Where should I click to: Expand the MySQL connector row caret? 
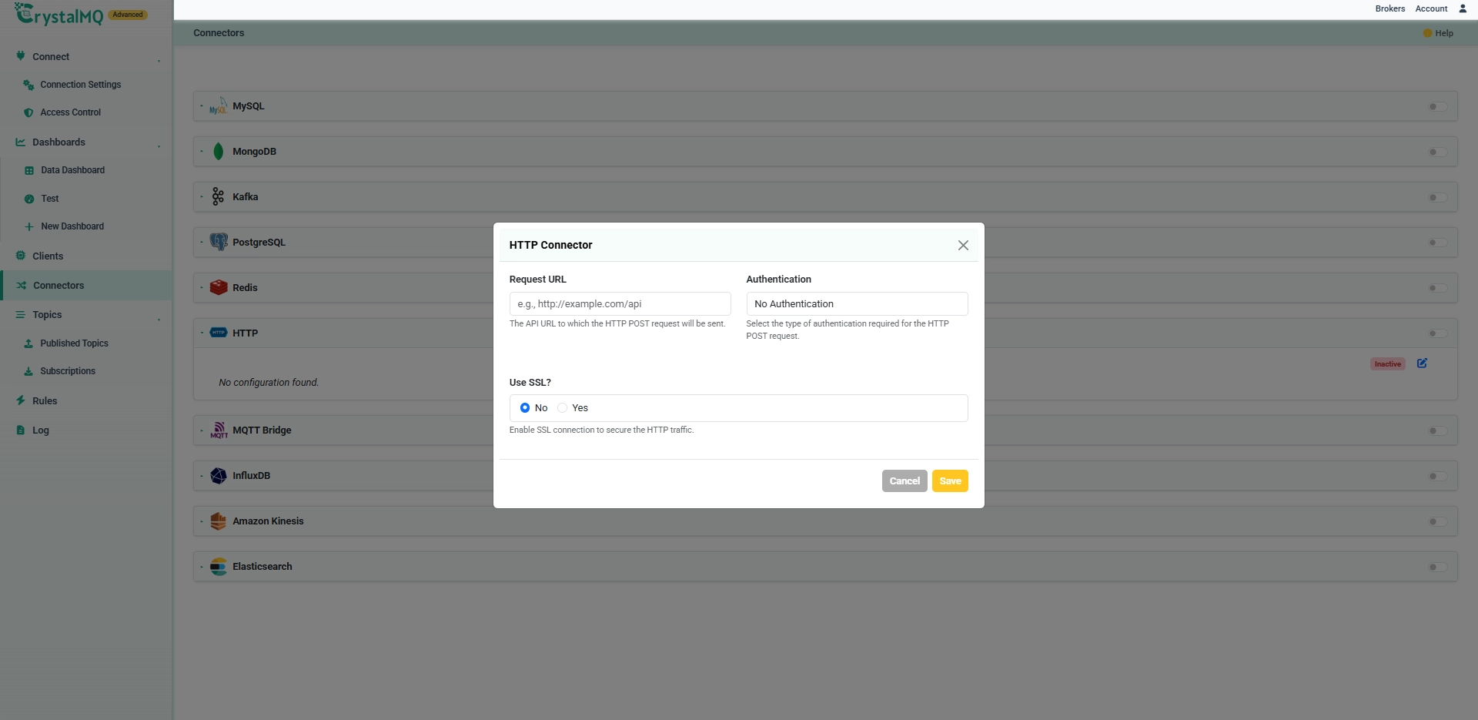202,106
